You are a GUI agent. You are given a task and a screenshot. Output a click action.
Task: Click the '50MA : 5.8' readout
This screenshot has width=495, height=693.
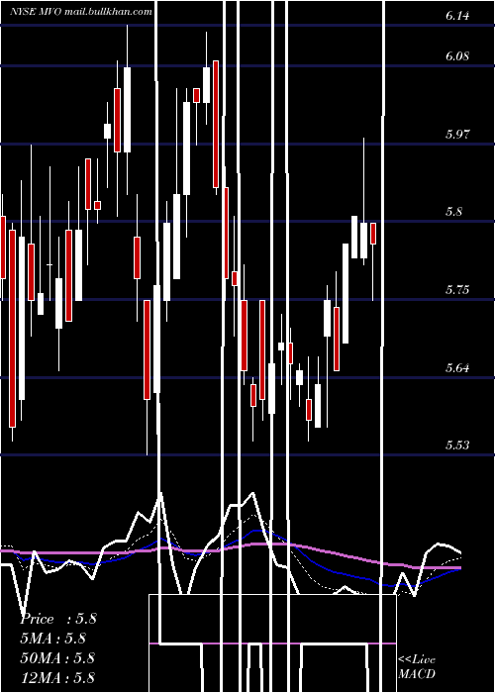click(57, 658)
